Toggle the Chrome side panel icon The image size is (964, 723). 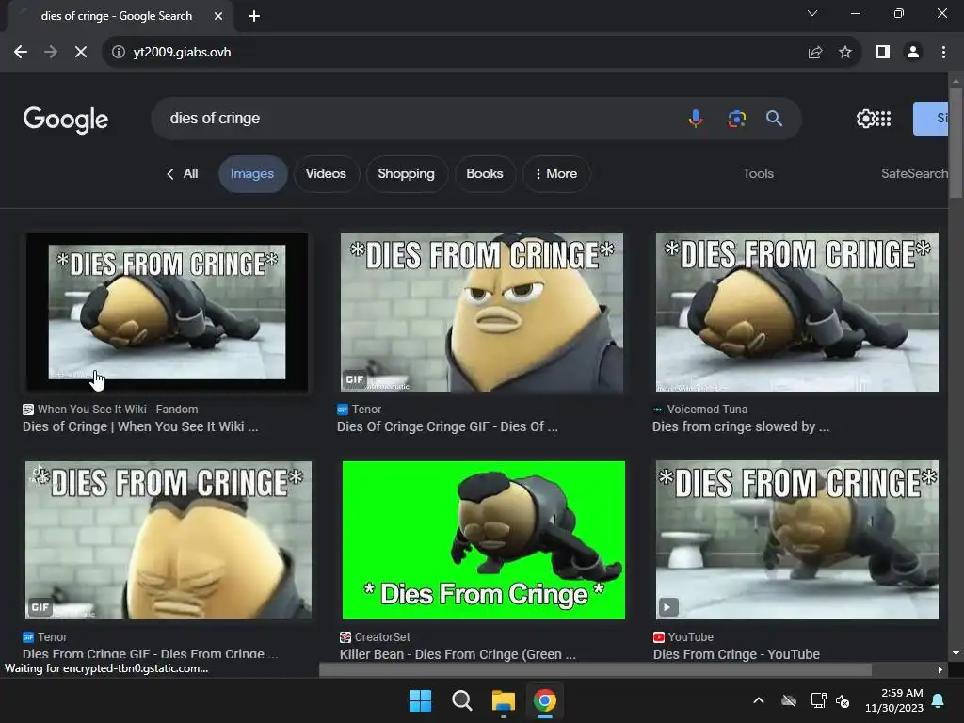coord(883,53)
